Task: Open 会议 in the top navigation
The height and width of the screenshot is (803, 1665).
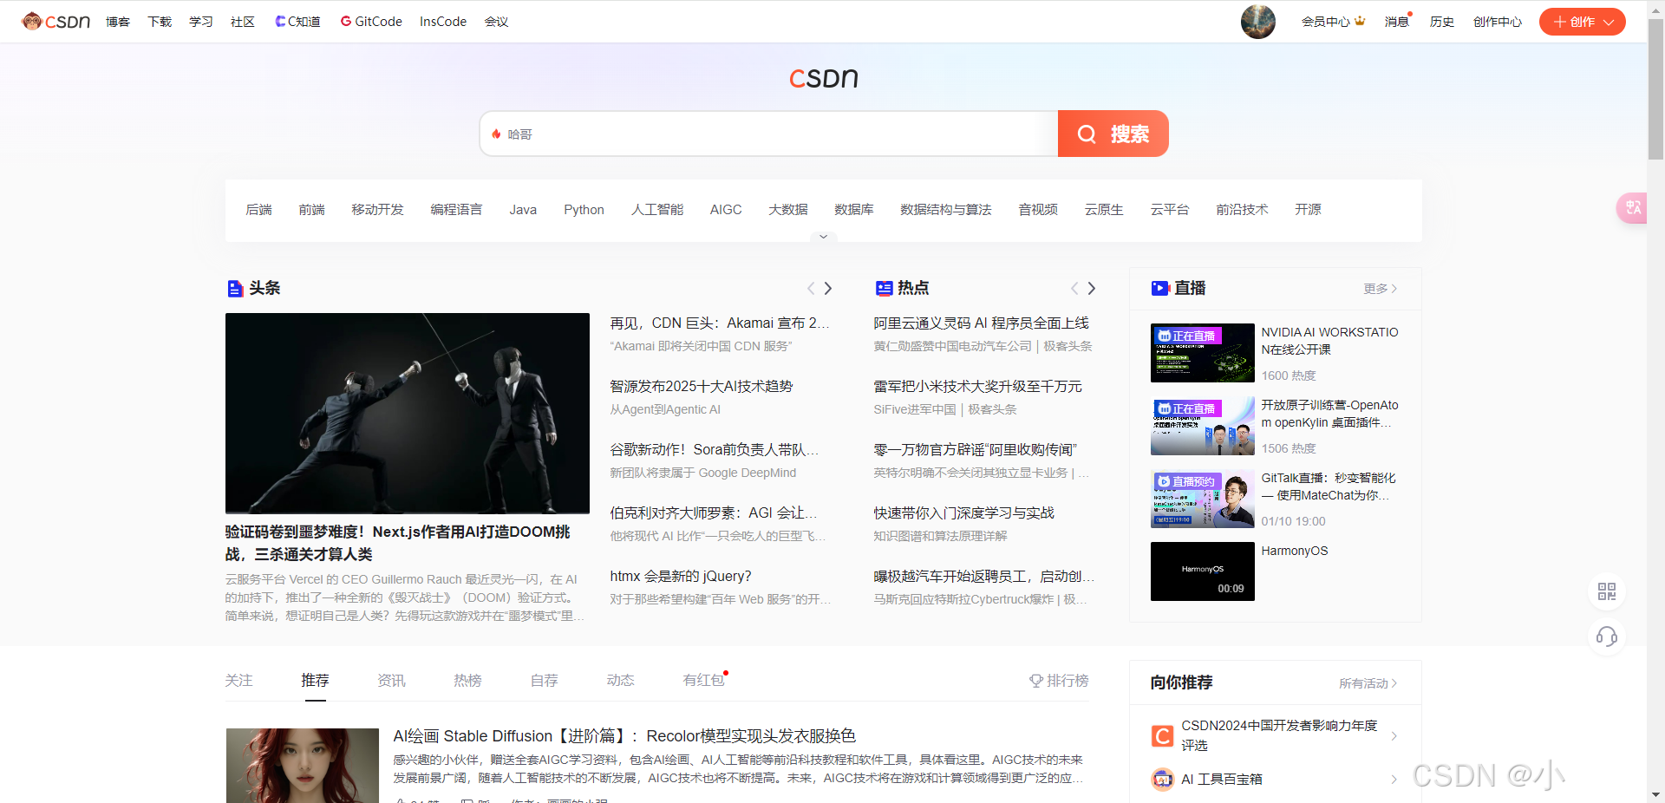Action: (x=496, y=22)
